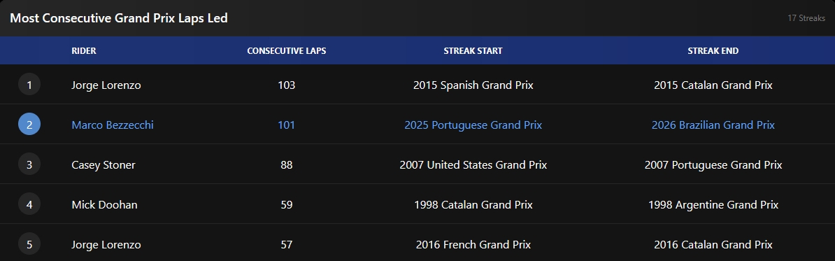Click Jorge Lorenzo in the first row

point(106,85)
